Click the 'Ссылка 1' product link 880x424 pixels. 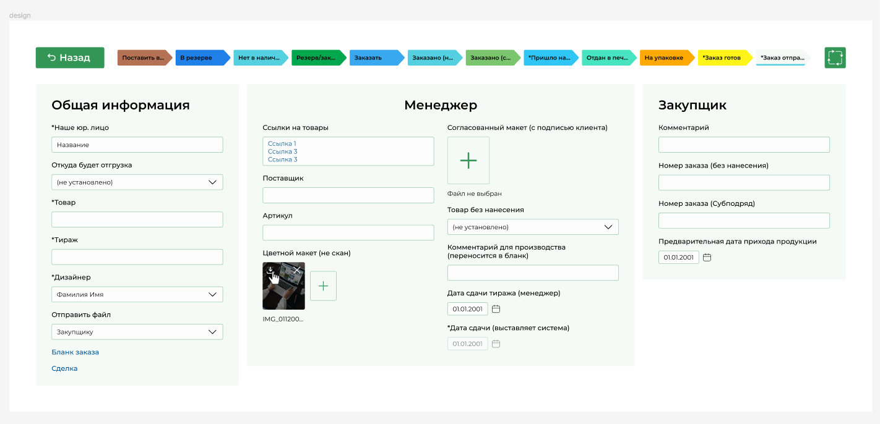[282, 143]
